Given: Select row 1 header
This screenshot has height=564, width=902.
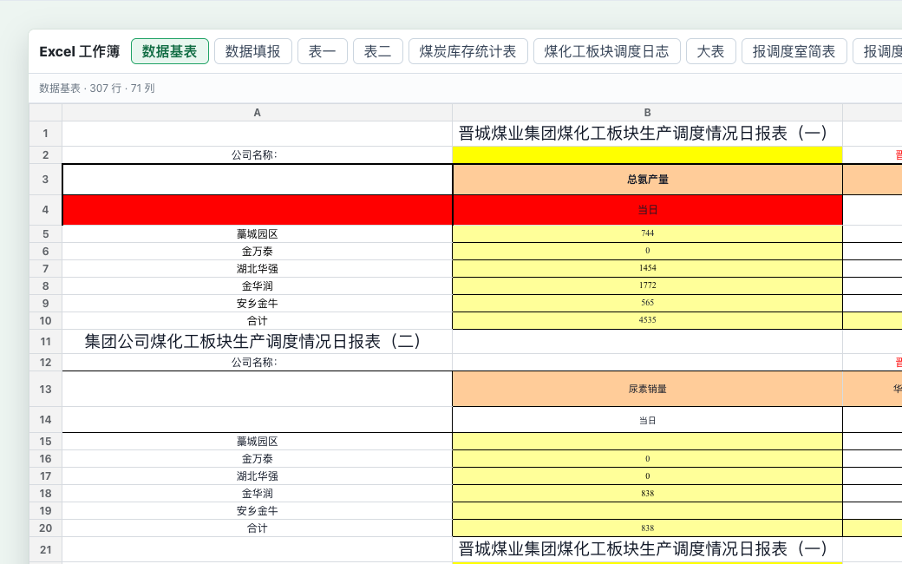Looking at the screenshot, I should pyautogui.click(x=45, y=134).
